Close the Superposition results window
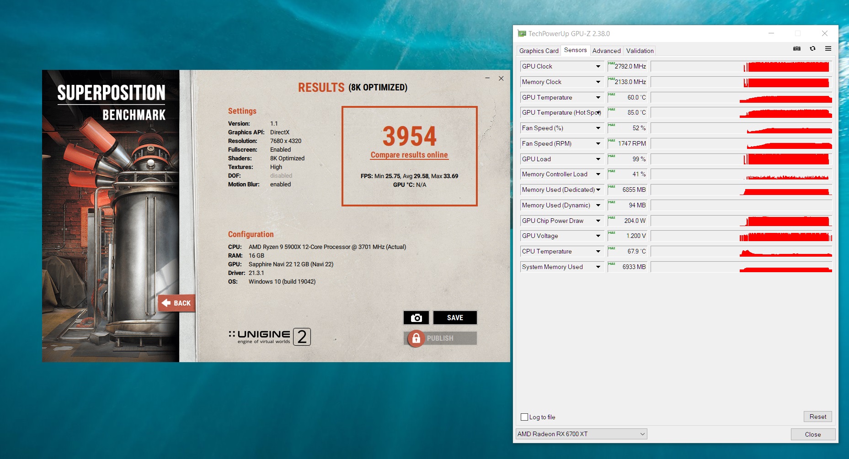The image size is (849, 459). pos(501,79)
